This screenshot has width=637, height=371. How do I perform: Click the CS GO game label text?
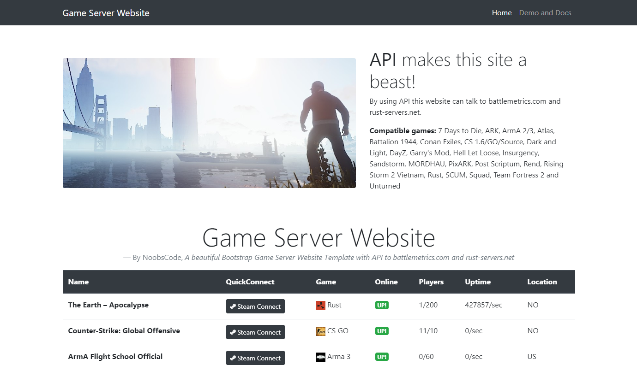[338, 331]
